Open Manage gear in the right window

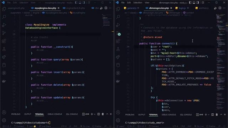click(118, 120)
